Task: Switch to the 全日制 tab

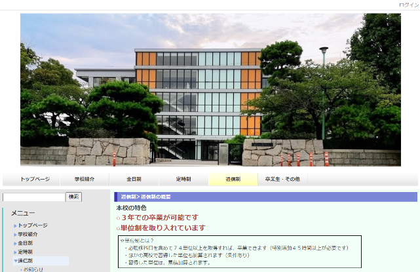Action: 134,179
